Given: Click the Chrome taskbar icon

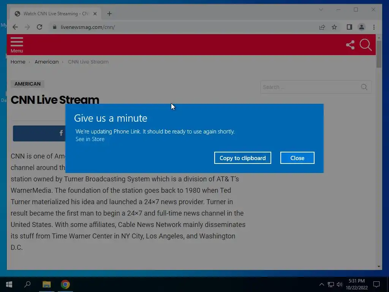Looking at the screenshot, I should [65, 284].
